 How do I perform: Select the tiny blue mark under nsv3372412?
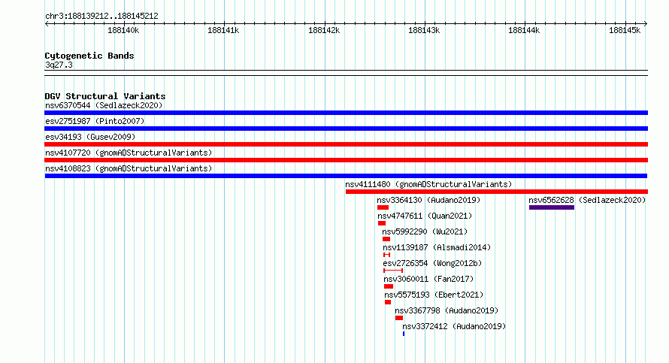[x=404, y=334]
